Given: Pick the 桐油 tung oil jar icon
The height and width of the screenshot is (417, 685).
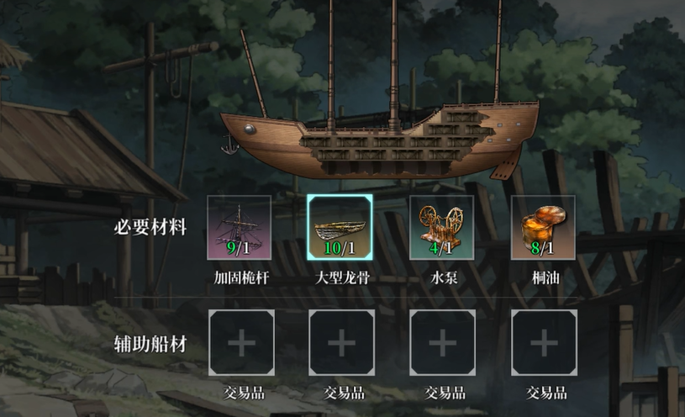Looking at the screenshot, I should [543, 227].
